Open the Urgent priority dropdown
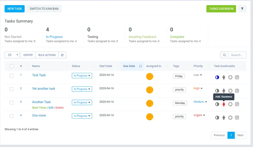Viewport: 253px width, 147px height. click(199, 115)
